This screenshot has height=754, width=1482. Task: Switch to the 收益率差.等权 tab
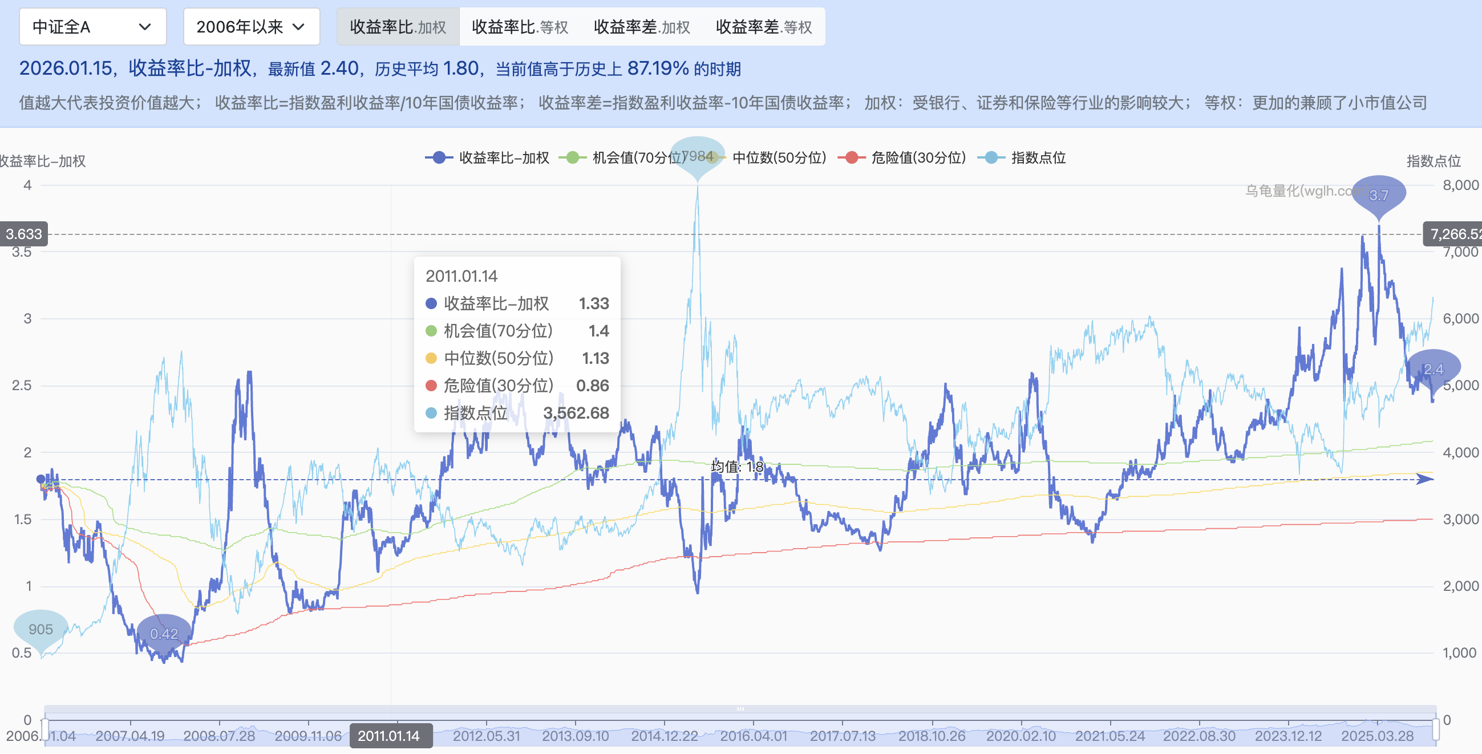click(763, 26)
